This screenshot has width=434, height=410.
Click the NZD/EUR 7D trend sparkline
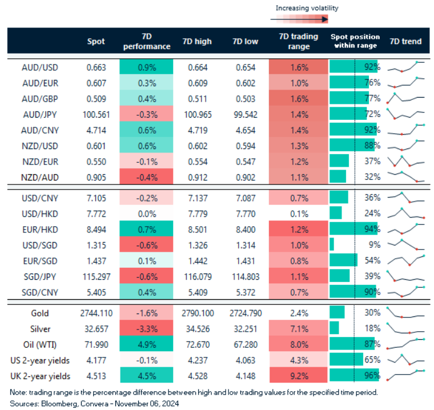pyautogui.click(x=406, y=161)
